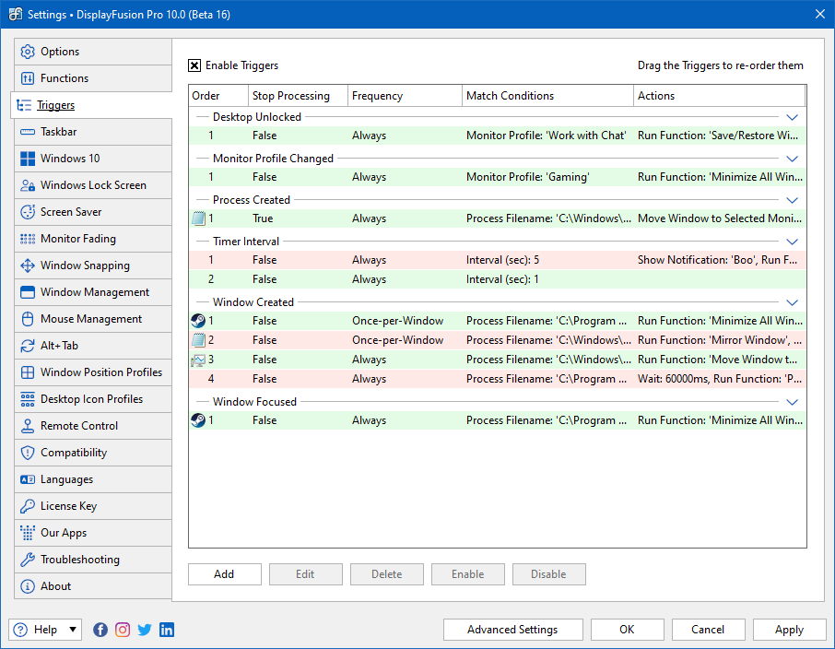Click the Mouse Management mouse icon
The image size is (835, 649).
coord(27,319)
